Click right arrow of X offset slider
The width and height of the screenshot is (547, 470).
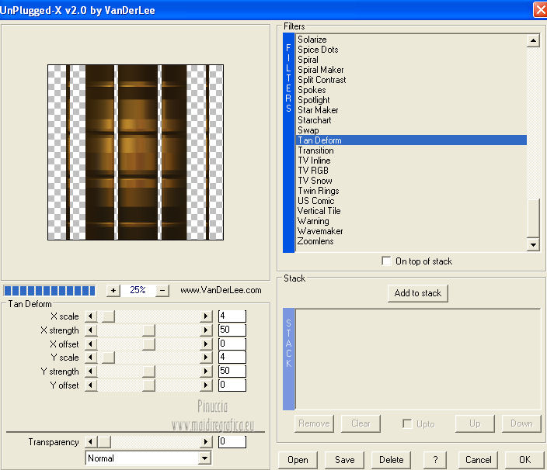[206, 344]
